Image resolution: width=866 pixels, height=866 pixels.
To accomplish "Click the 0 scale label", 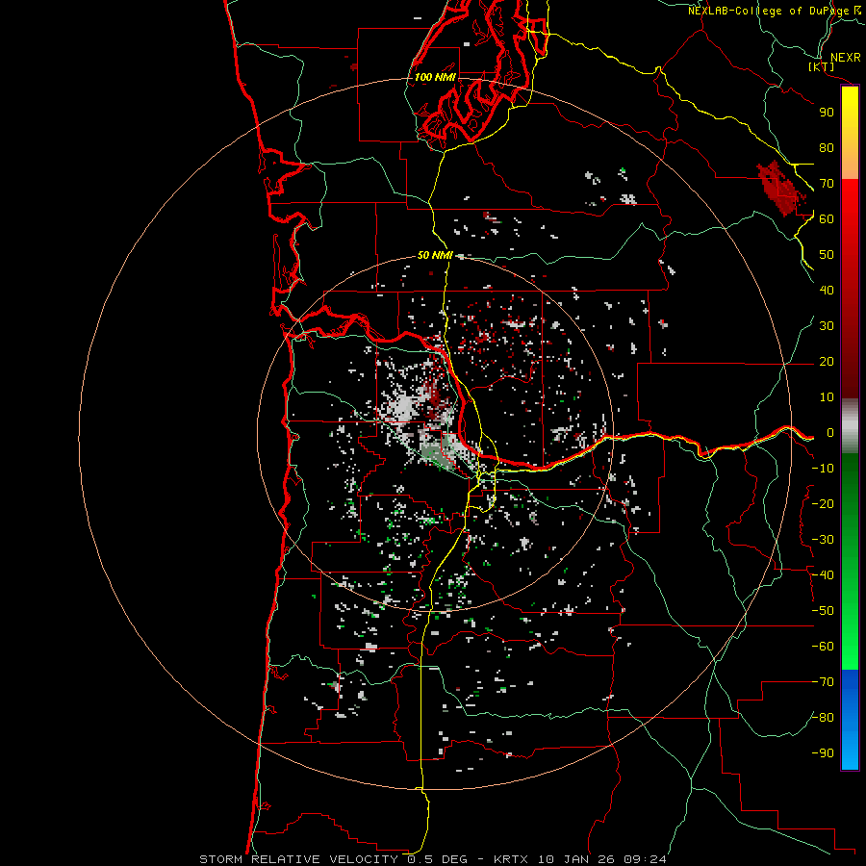I will [830, 432].
